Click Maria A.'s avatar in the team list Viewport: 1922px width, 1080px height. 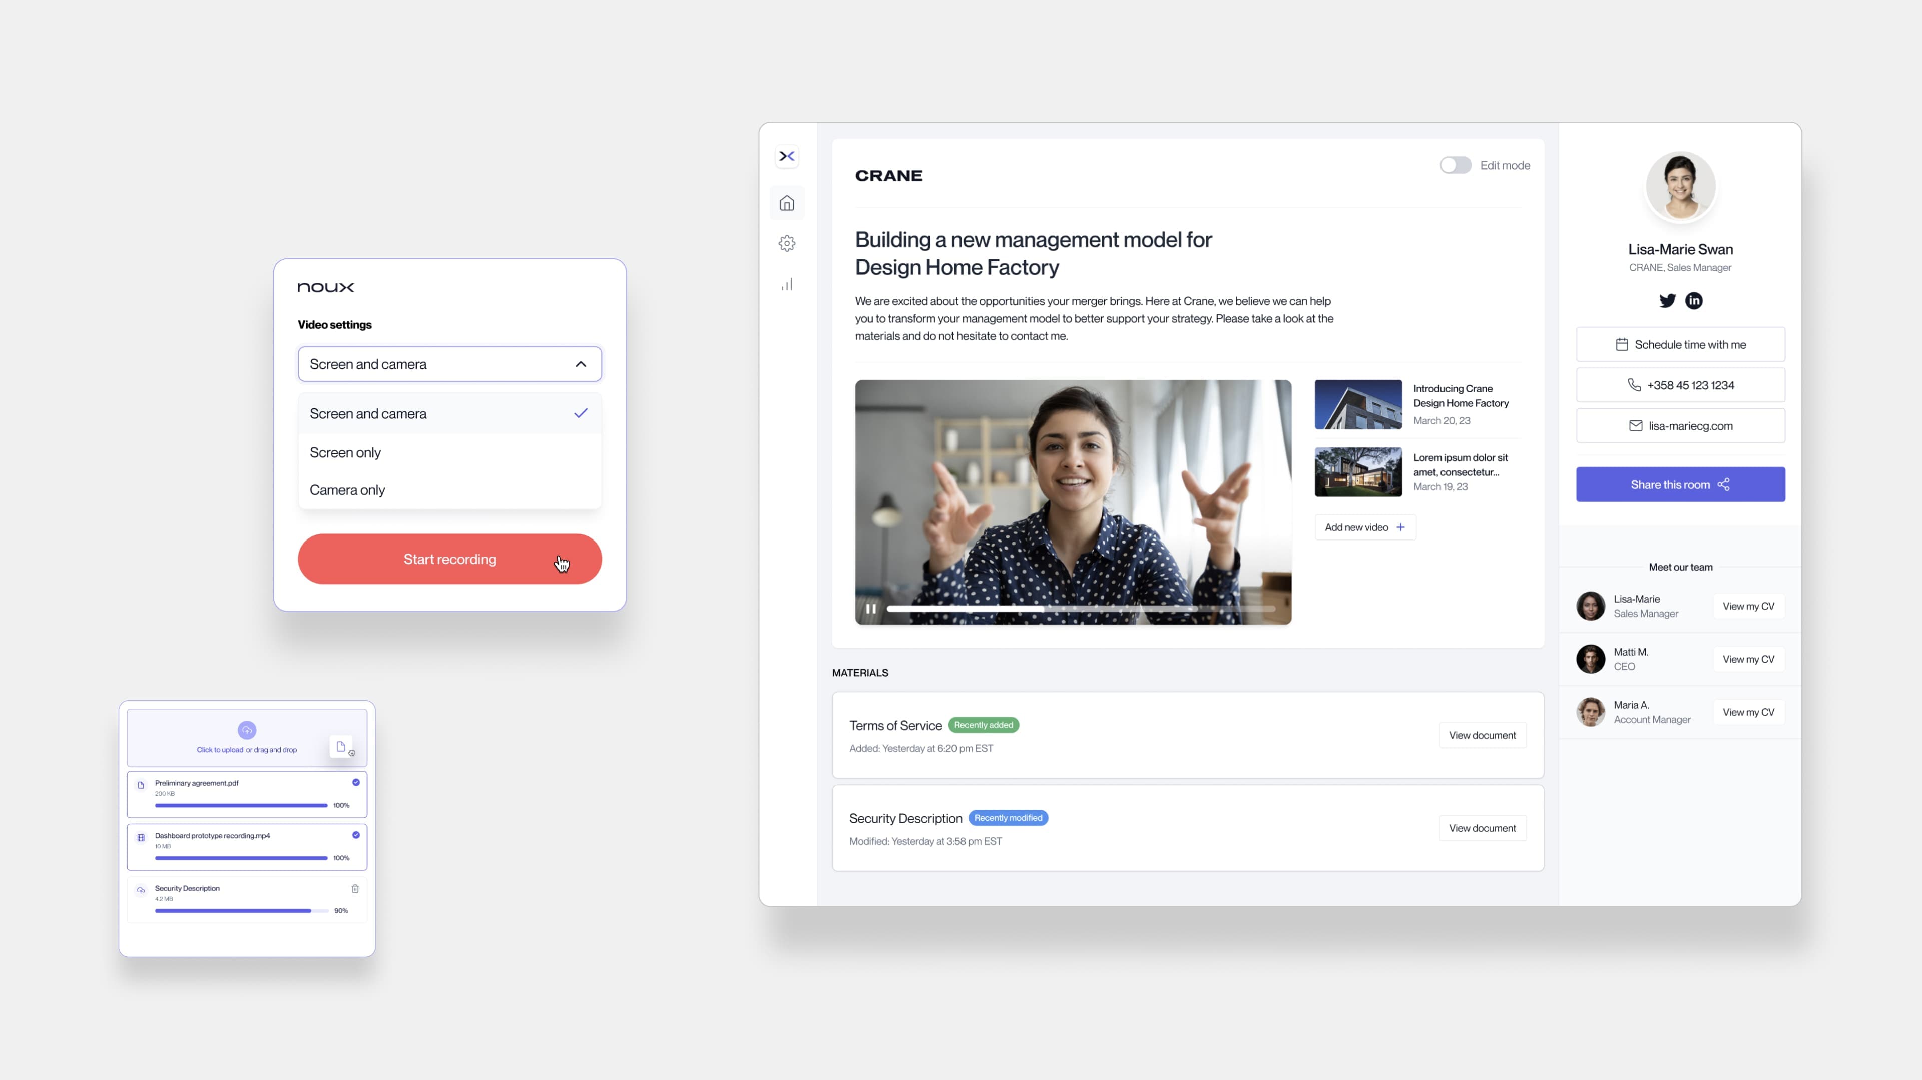[1590, 712]
